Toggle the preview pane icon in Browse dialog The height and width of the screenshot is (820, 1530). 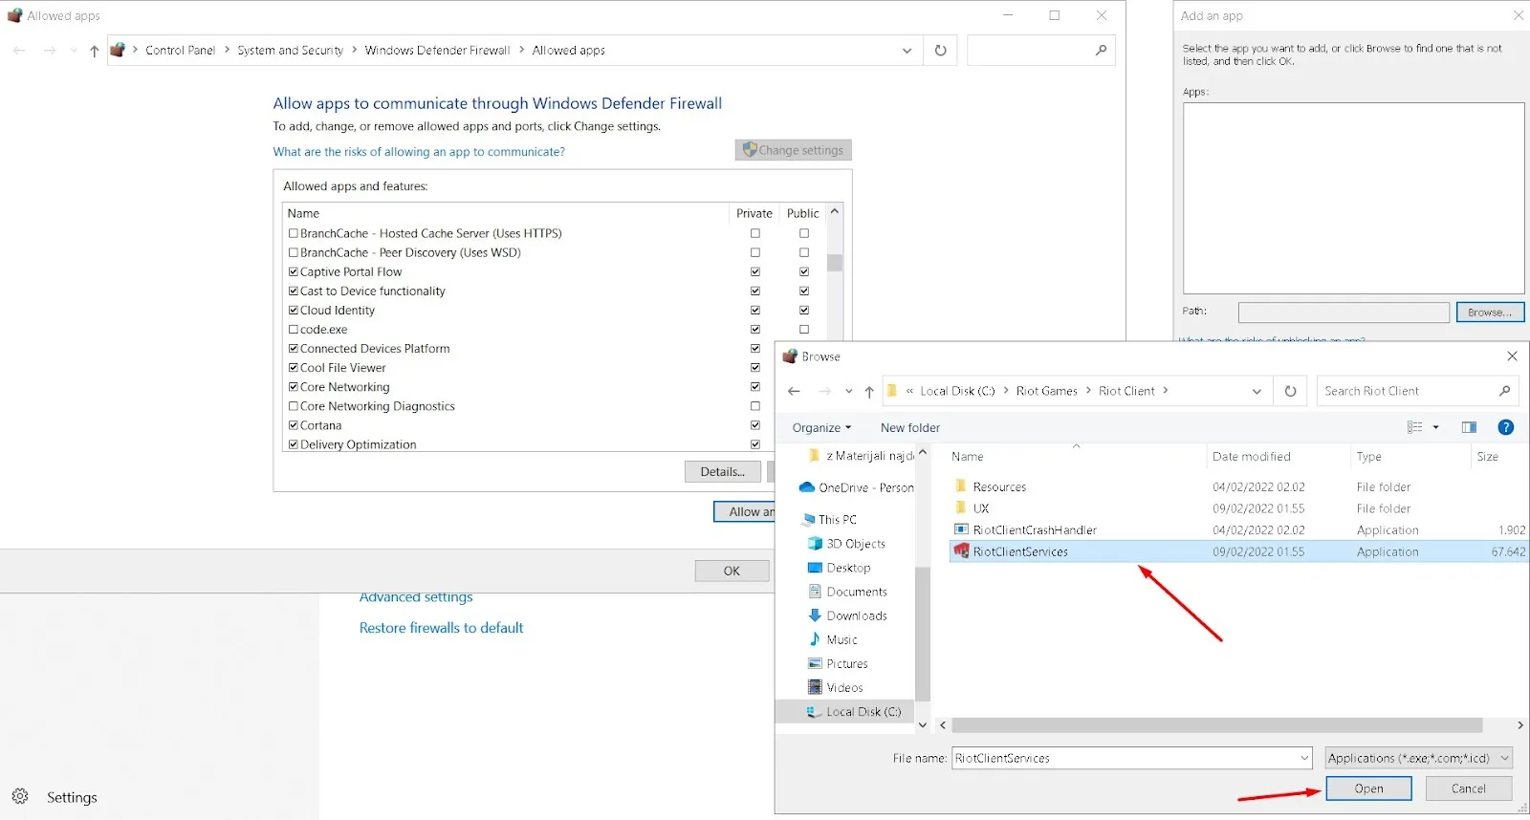click(1469, 427)
